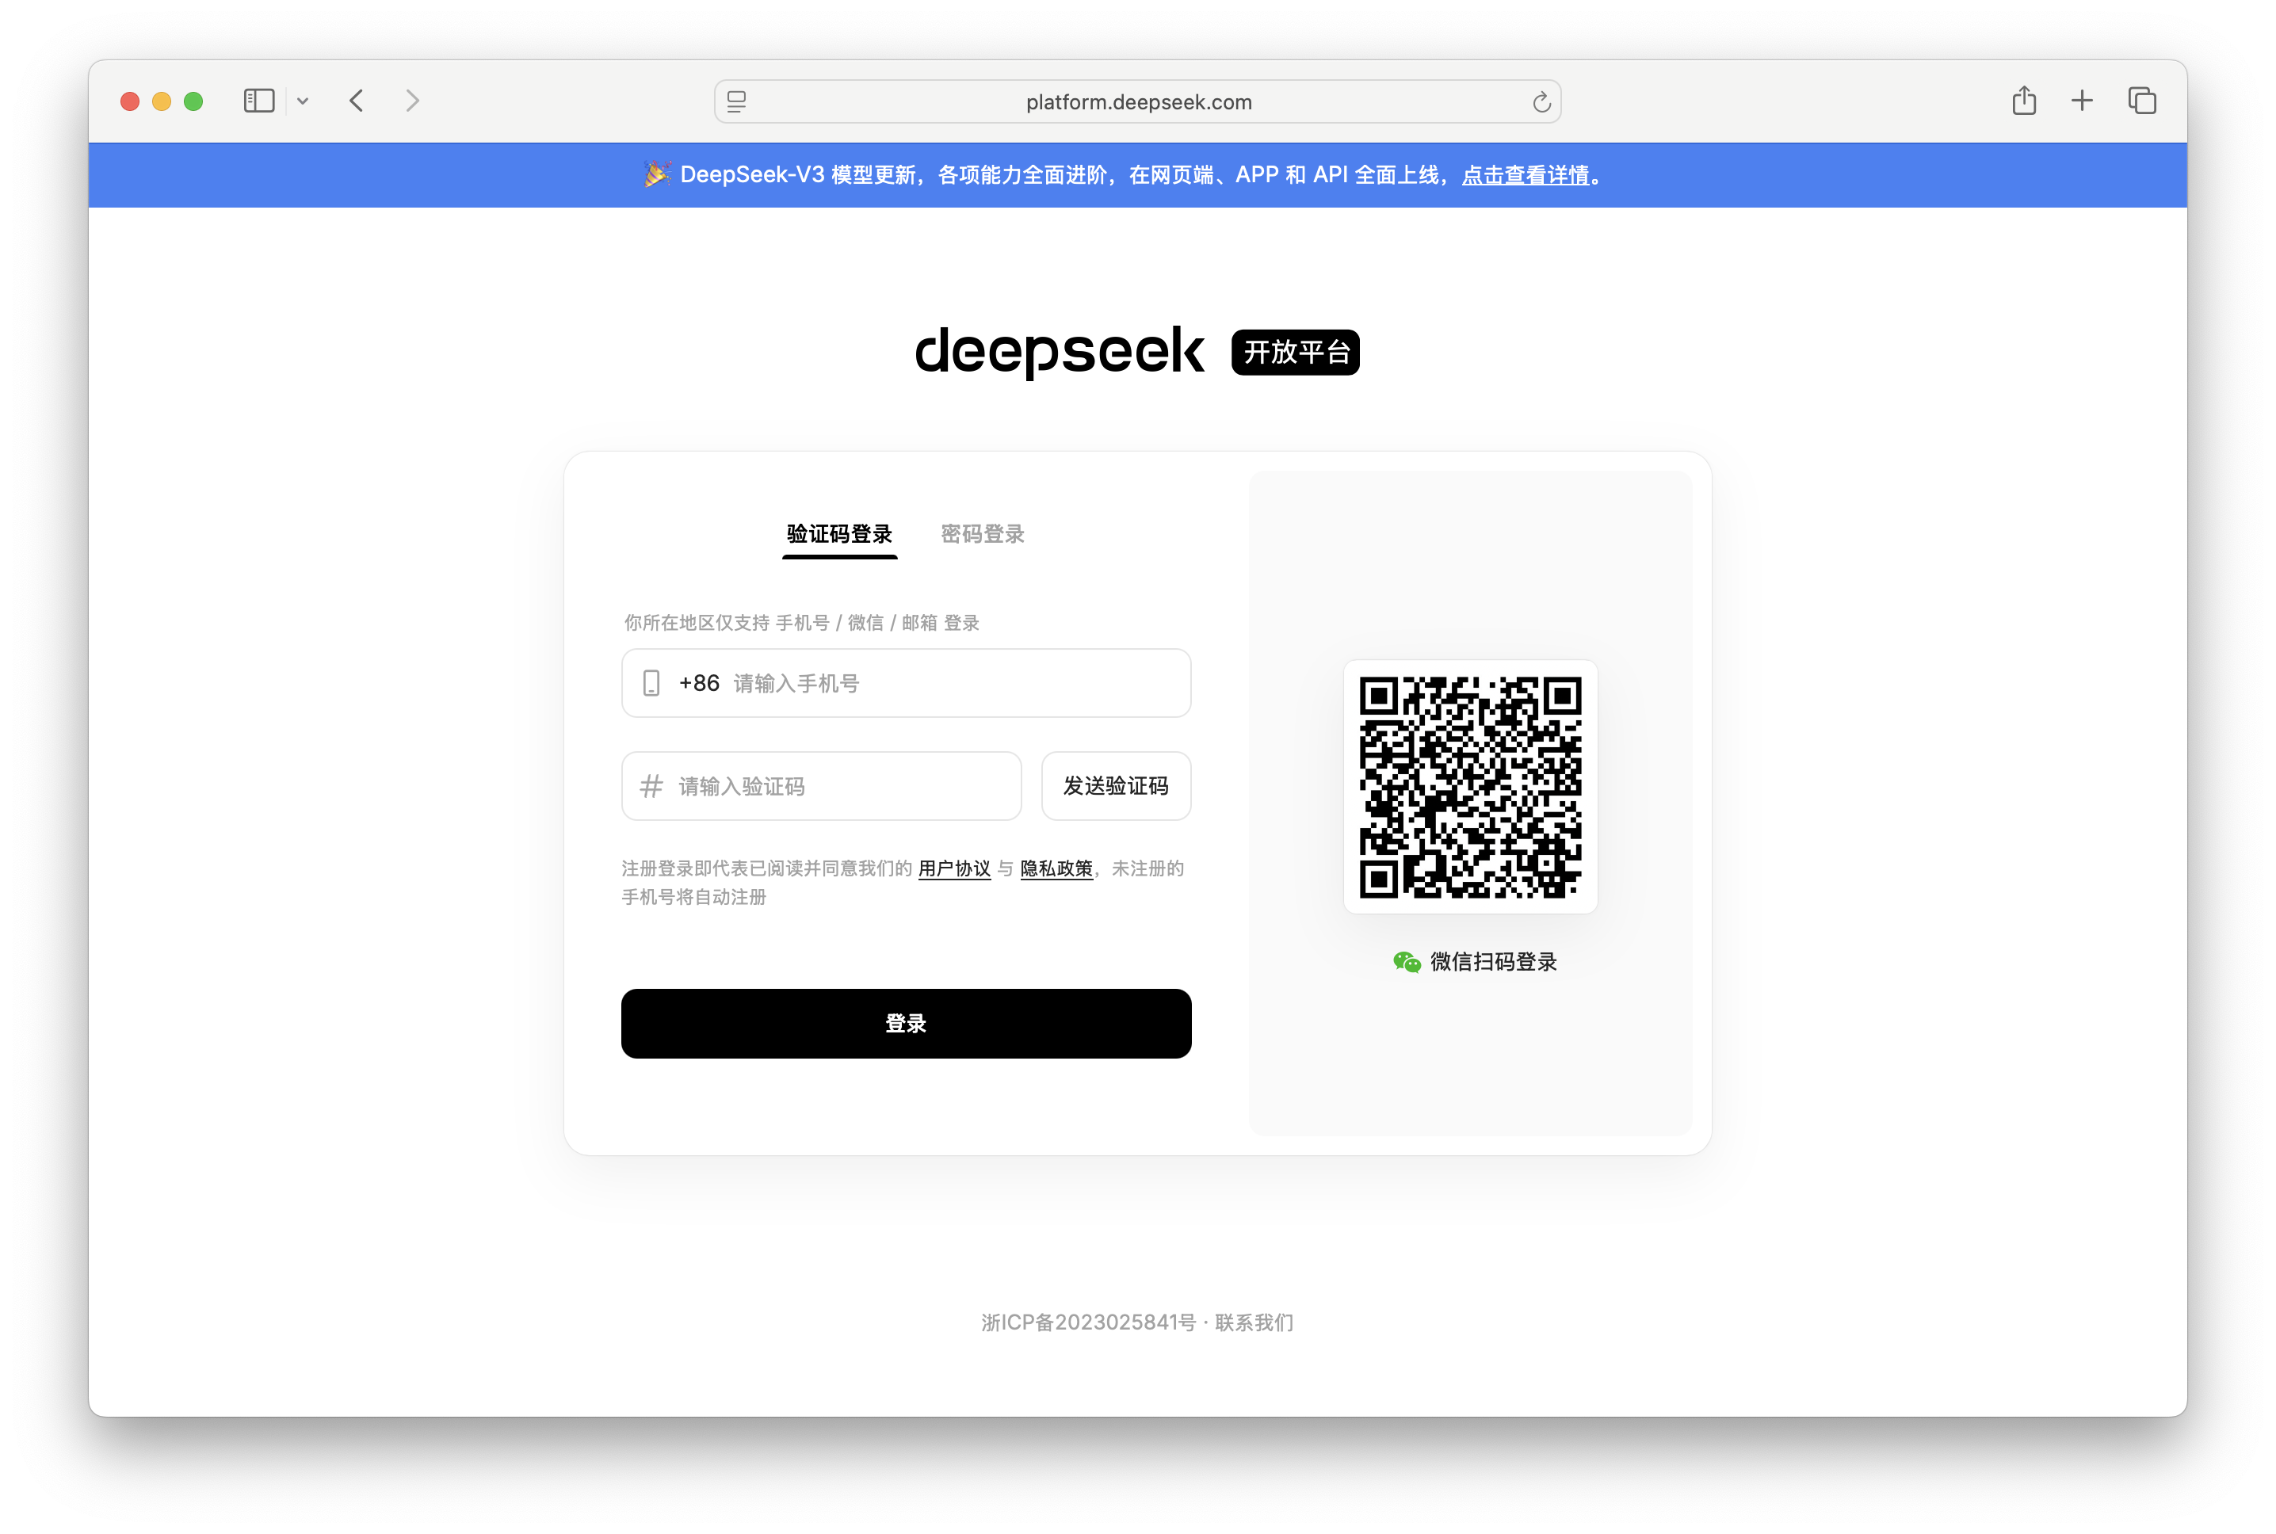This screenshot has width=2276, height=1534.
Task: Click the 登录 button
Action: (x=905, y=1023)
